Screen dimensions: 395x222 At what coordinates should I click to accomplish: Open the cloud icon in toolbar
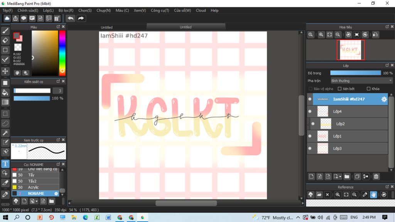7,18
